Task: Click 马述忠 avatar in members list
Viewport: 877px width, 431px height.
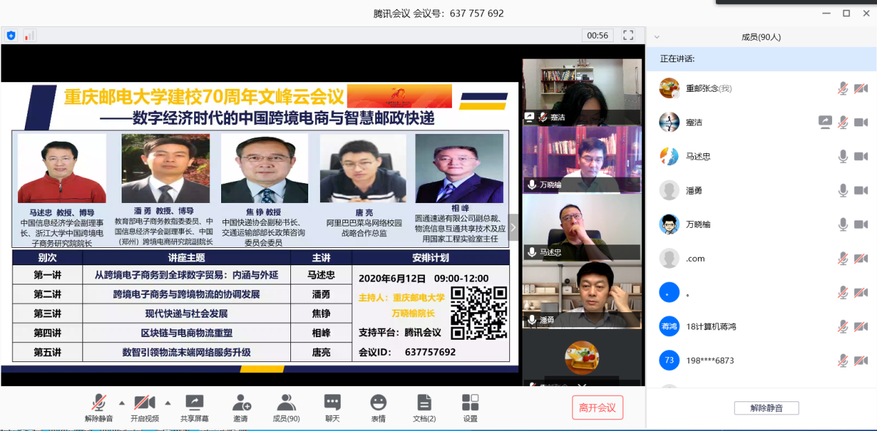Action: (x=669, y=156)
